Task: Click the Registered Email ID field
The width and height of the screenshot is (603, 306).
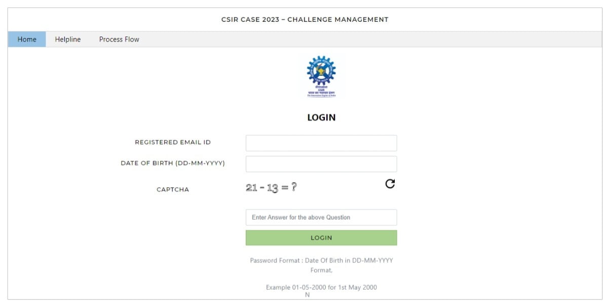Action: (321, 143)
